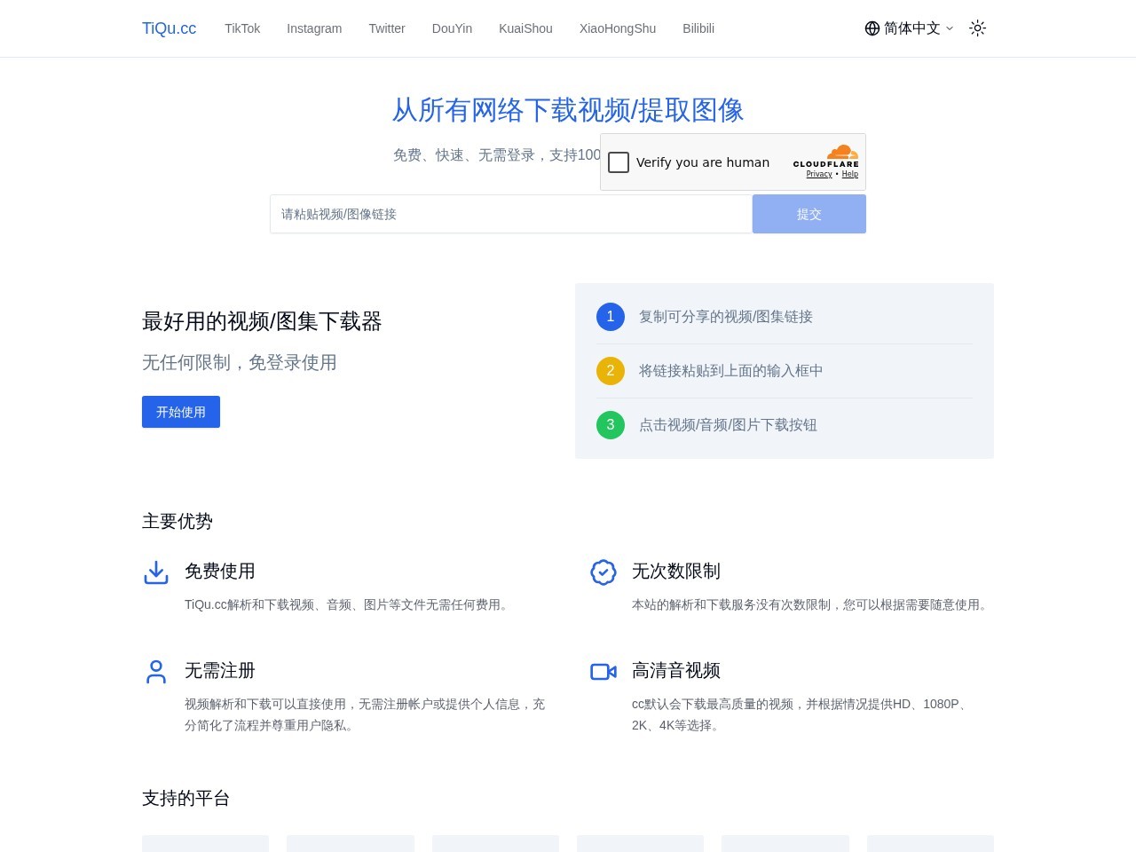The image size is (1136, 852).
Task: Click the 开始使用 button
Action: tap(180, 412)
